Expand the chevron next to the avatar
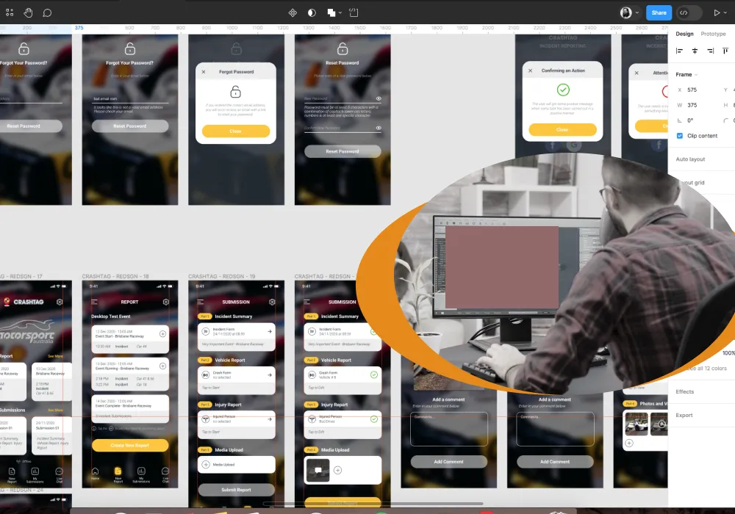The height and width of the screenshot is (514, 735). (x=637, y=12)
